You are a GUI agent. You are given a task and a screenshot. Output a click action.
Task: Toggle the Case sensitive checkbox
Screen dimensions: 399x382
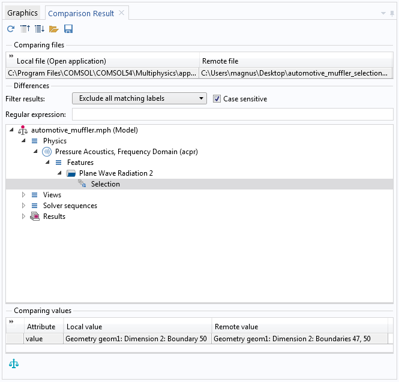pos(217,99)
